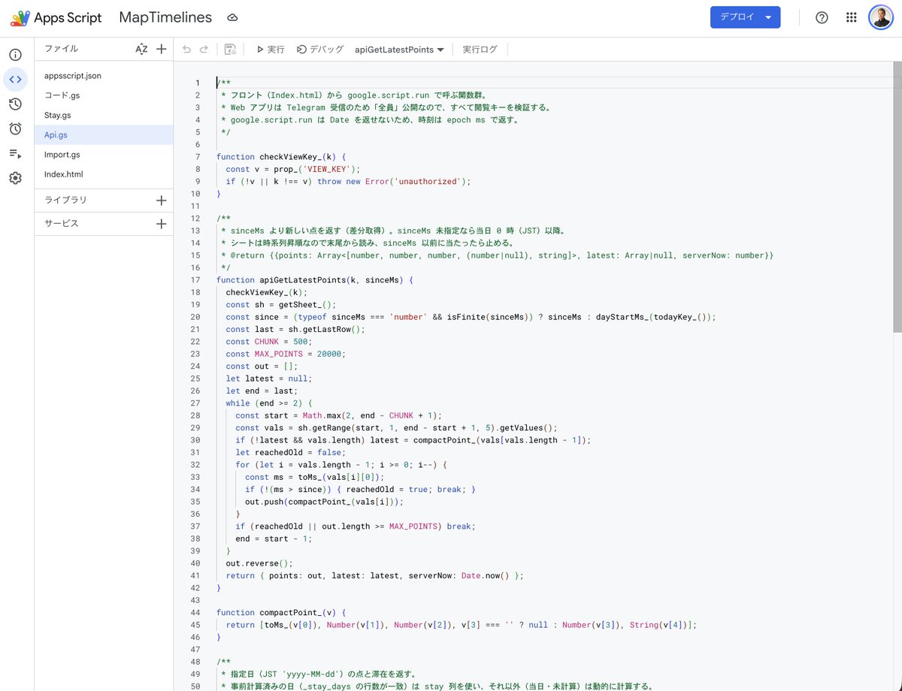Click cloud save status icon

click(232, 18)
